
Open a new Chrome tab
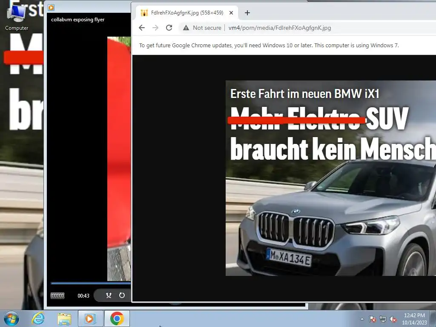247,13
